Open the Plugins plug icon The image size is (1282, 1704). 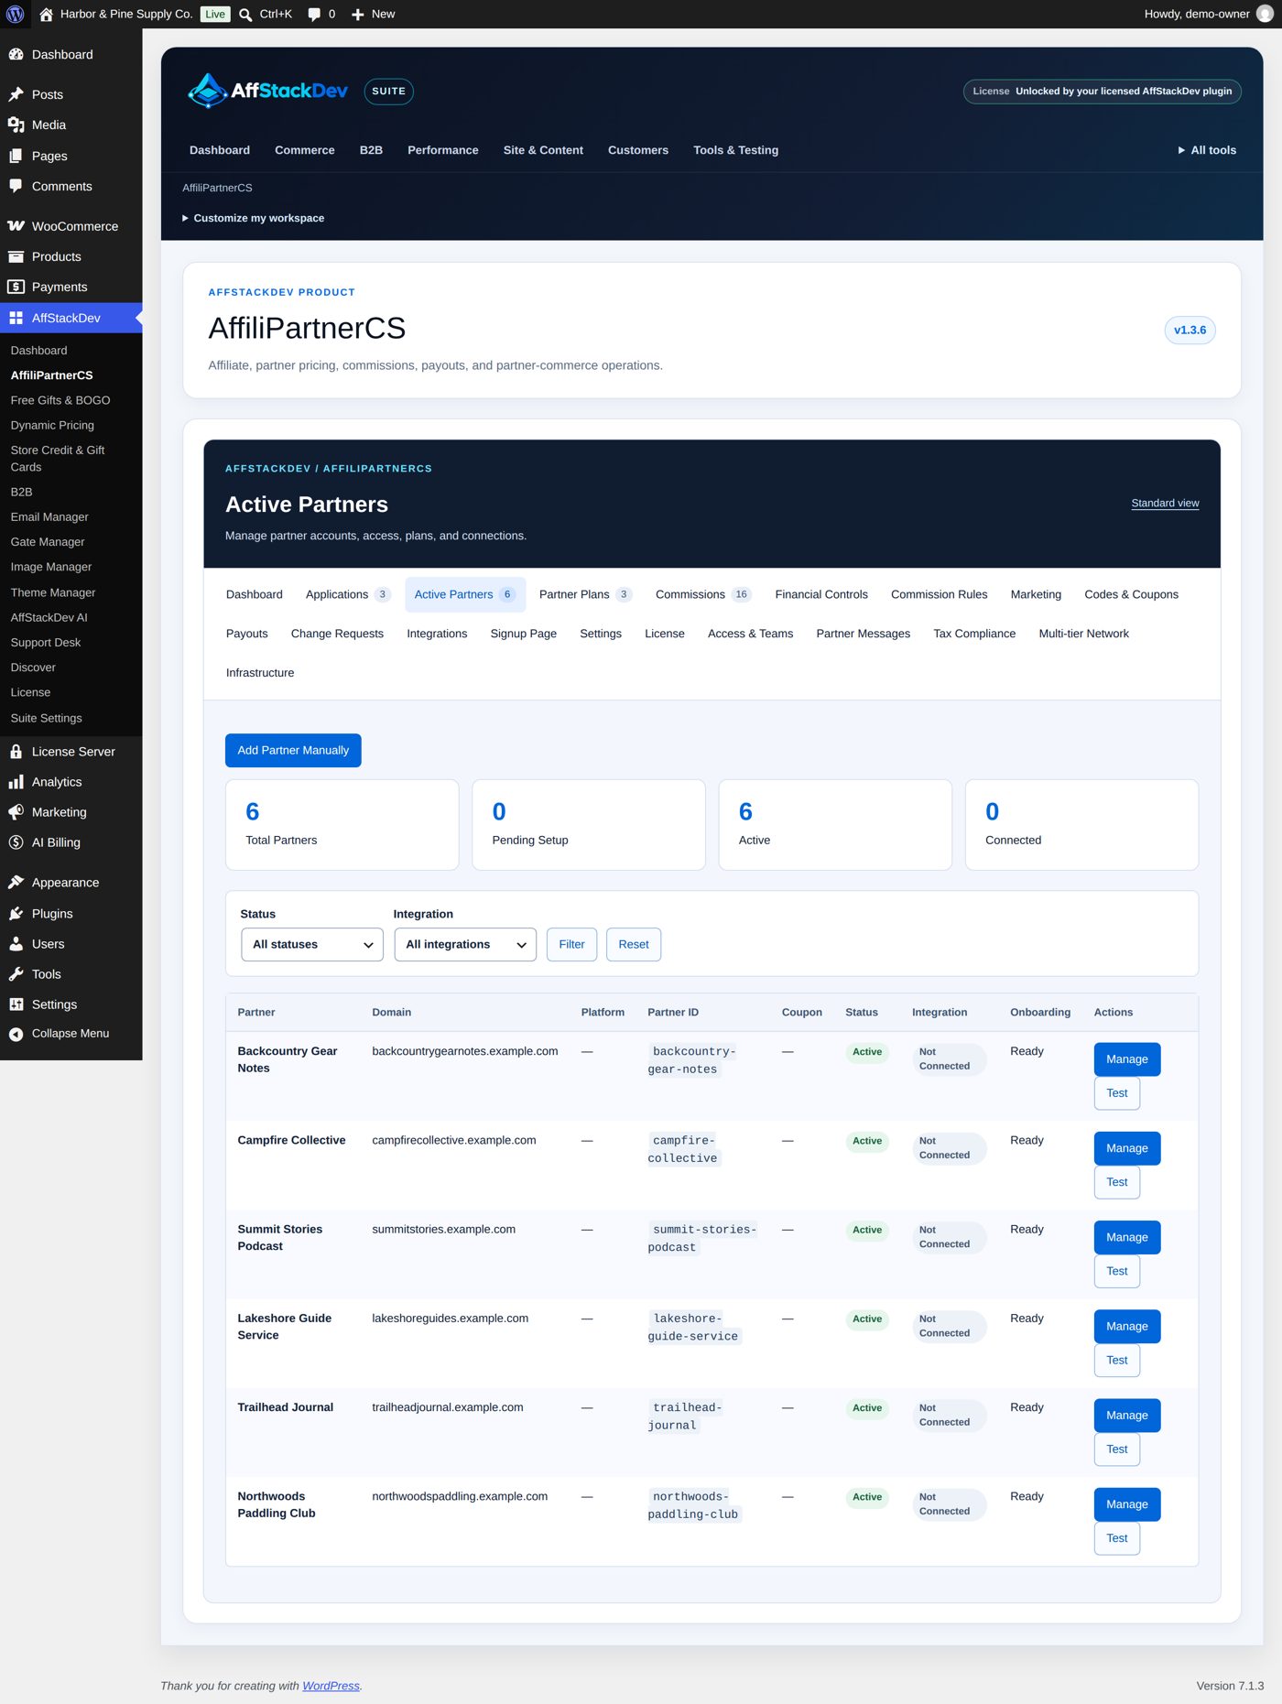pyautogui.click(x=16, y=914)
